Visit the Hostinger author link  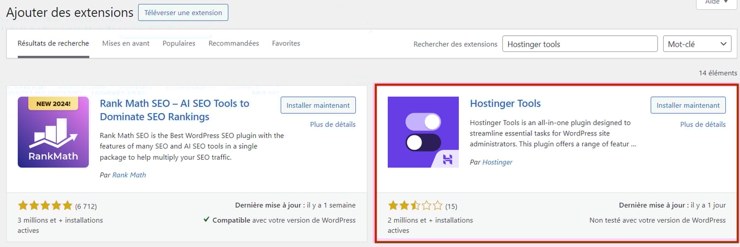(x=497, y=162)
